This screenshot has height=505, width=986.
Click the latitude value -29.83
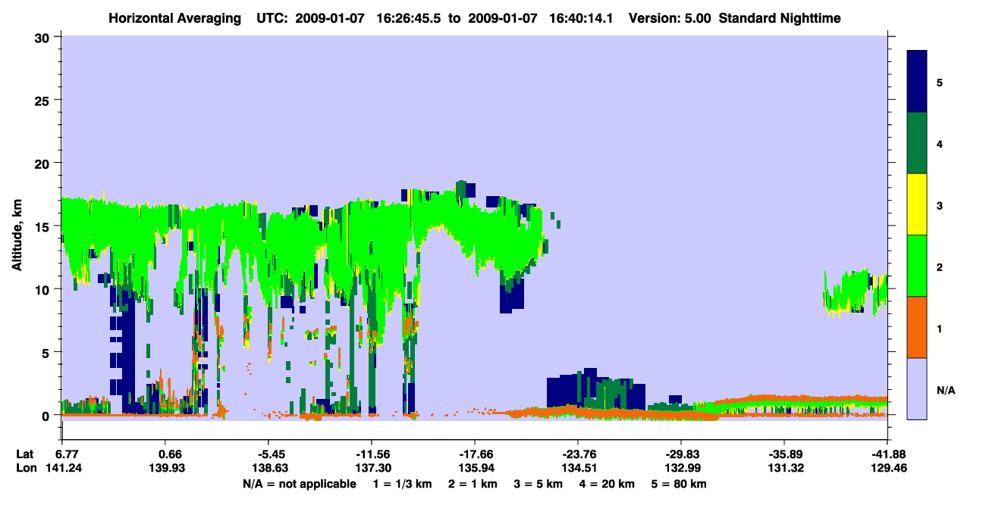pyautogui.click(x=680, y=454)
